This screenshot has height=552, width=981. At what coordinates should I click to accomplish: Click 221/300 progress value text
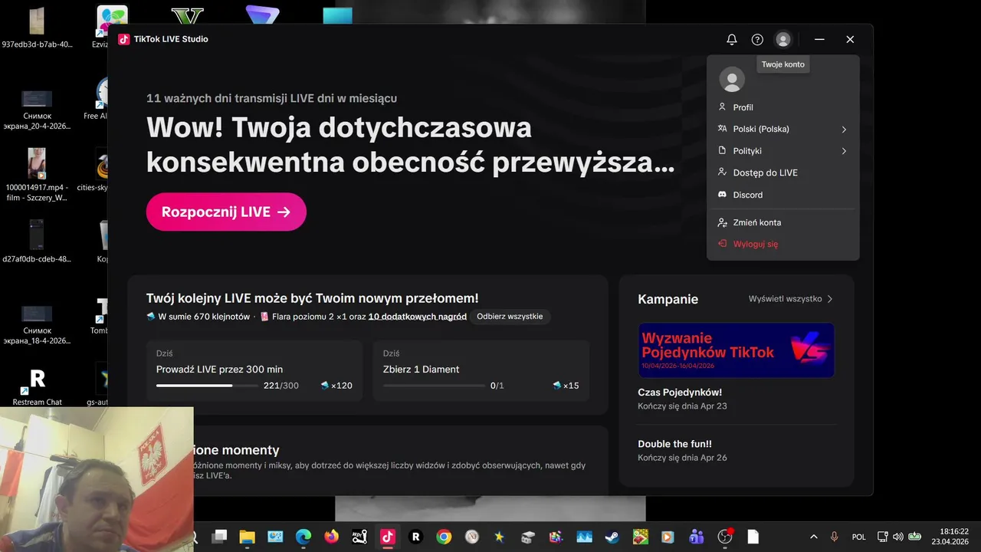click(281, 386)
